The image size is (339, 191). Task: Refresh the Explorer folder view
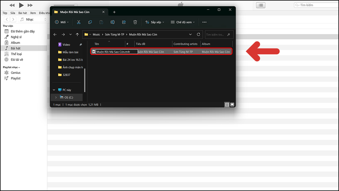click(x=198, y=35)
